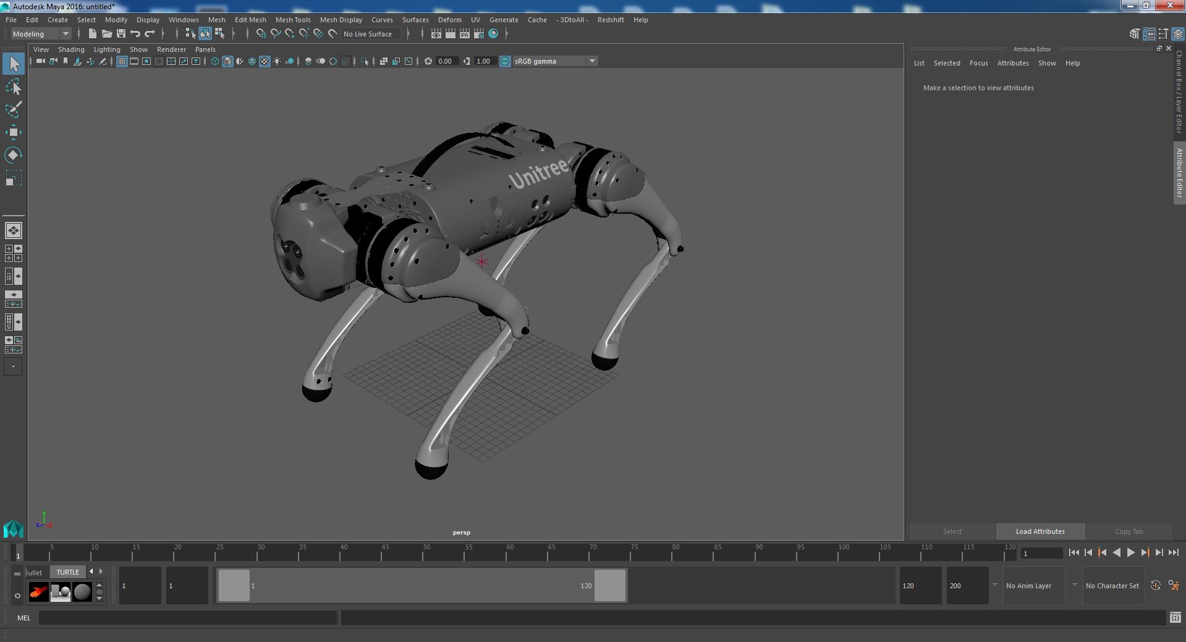Open the Deform menu
1186x642 pixels.
449,20
